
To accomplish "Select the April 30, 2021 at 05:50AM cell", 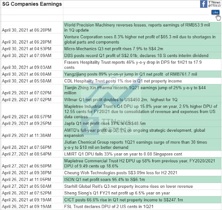I will click(x=32, y=81).
